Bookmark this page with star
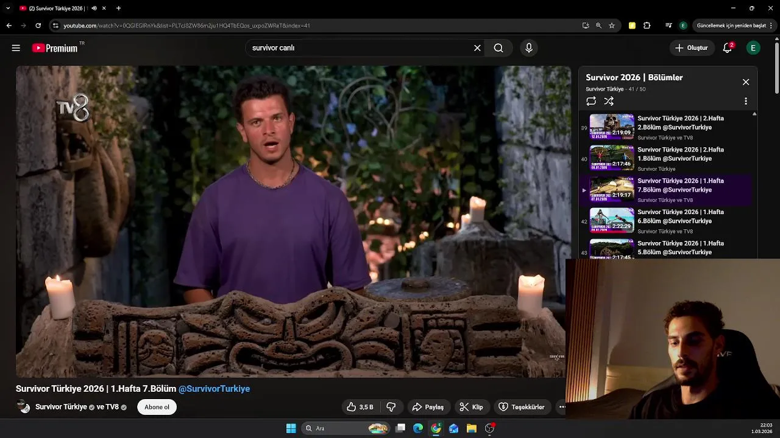 point(612,26)
